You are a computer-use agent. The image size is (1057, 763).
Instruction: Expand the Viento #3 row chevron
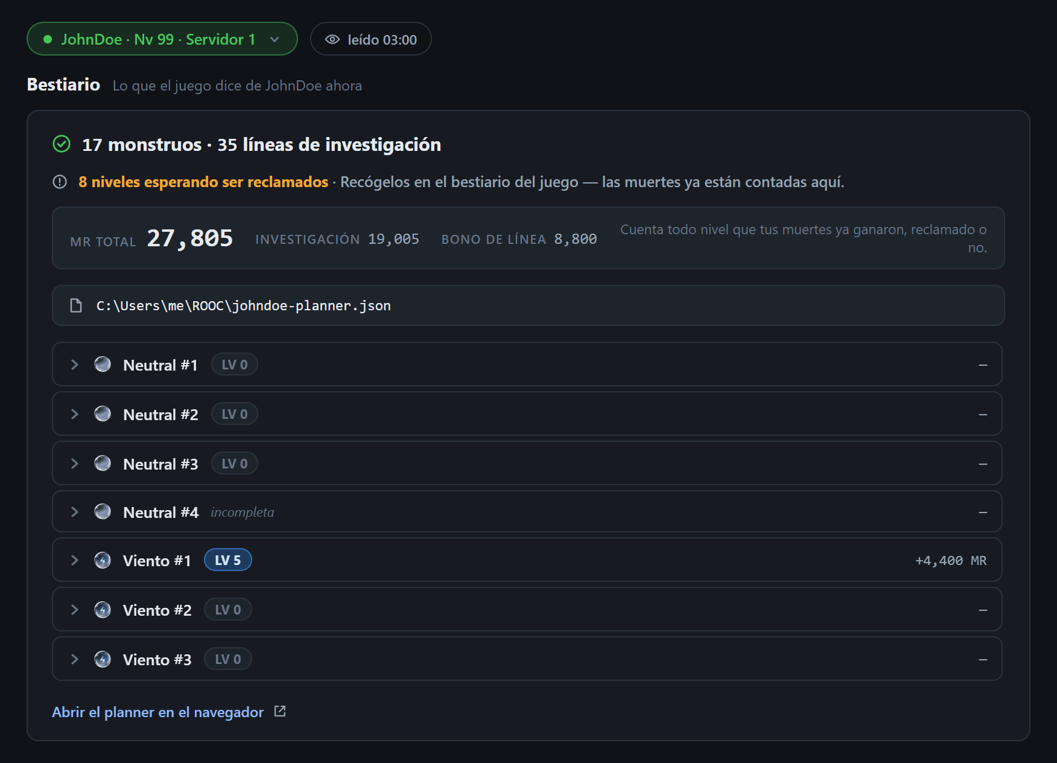[75, 659]
